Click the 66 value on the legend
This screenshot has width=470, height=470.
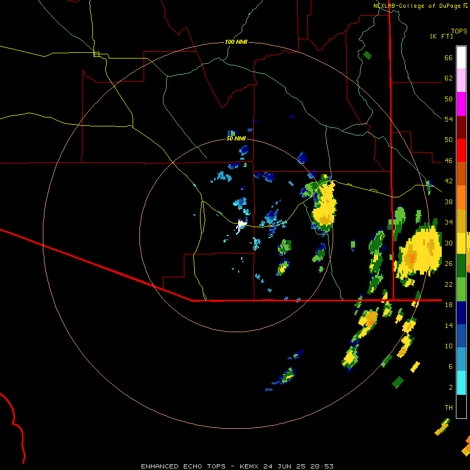[x=449, y=58]
